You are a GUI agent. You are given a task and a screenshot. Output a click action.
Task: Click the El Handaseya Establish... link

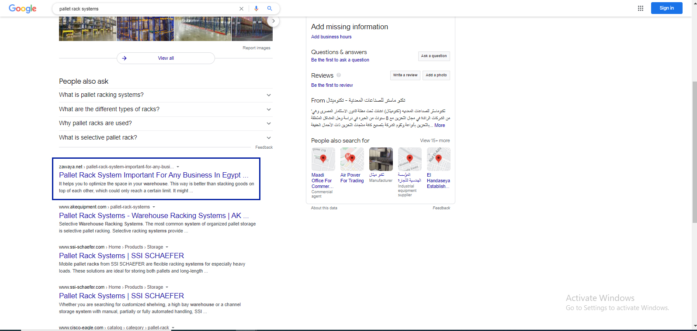tap(438, 181)
